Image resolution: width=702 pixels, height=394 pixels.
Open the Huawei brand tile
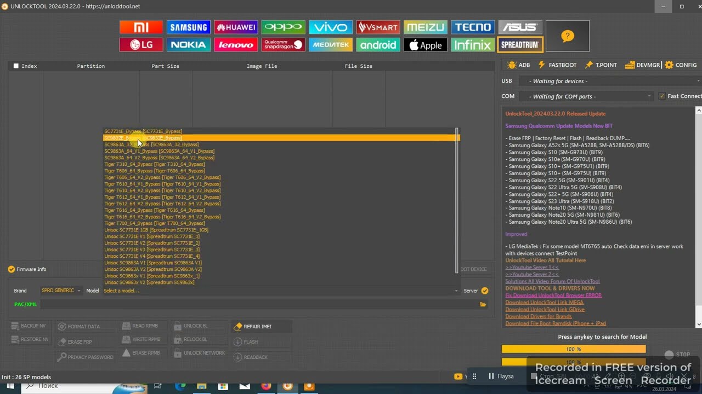(x=236, y=27)
